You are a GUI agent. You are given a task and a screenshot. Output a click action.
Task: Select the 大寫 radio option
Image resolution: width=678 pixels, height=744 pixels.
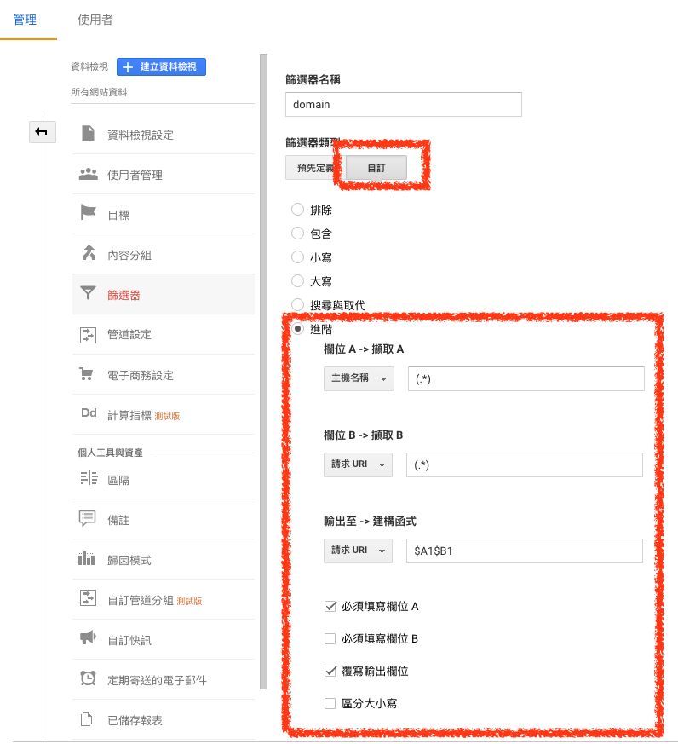[x=297, y=281]
